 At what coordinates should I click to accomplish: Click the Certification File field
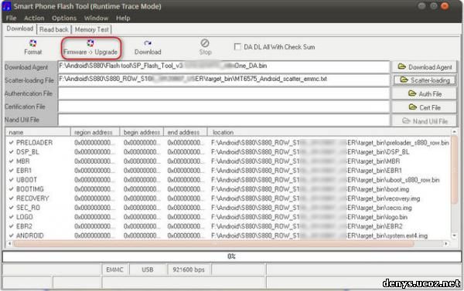click(223, 107)
